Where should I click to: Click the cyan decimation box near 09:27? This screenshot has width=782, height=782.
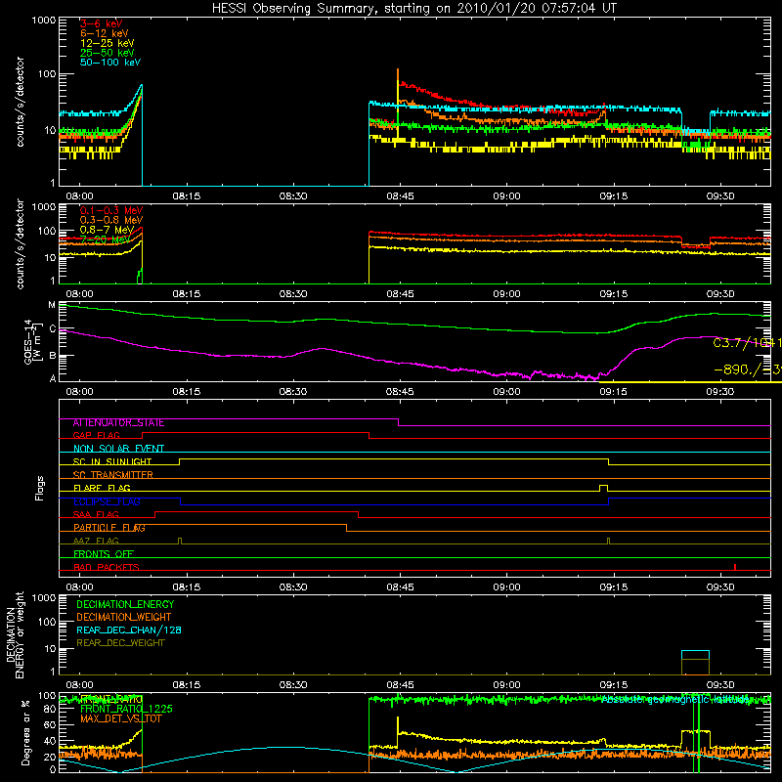tap(695, 655)
